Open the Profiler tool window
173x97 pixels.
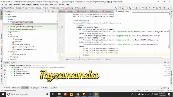point(44,88)
